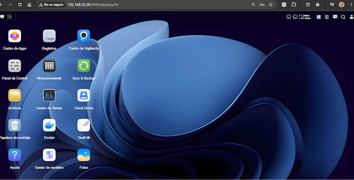
Task: Open Gestor de modelos
Action: click(x=49, y=155)
